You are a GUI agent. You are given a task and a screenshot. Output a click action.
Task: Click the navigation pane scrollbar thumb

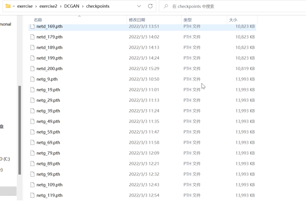tap(20, 129)
